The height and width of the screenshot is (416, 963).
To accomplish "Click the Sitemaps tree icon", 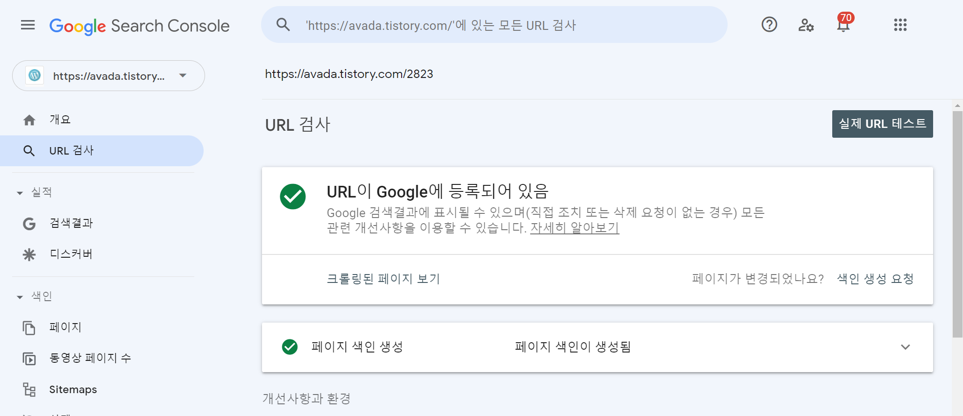I will pyautogui.click(x=29, y=389).
